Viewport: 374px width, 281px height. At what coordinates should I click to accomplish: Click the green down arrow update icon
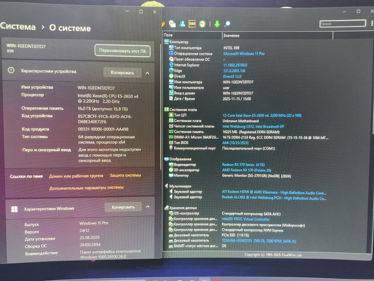point(217,24)
